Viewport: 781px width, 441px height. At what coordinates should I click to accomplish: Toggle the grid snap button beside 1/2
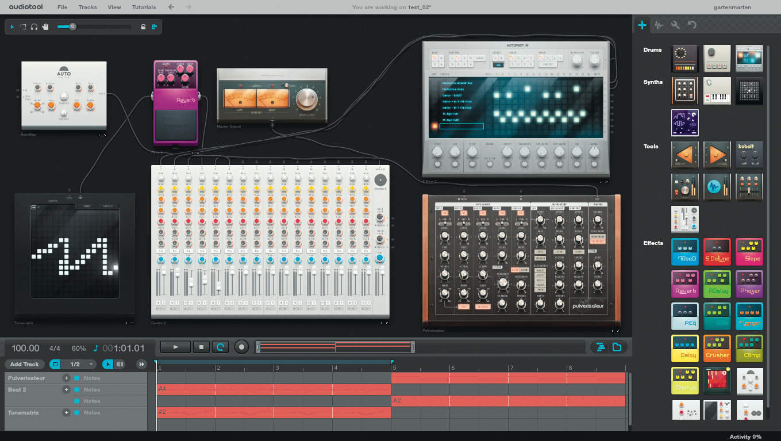pos(55,364)
